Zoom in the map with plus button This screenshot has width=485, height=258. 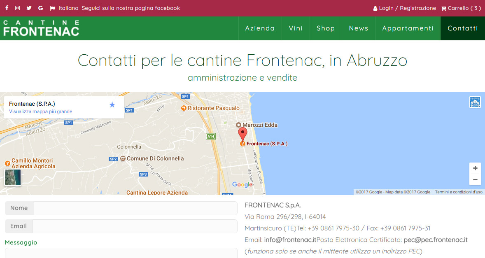click(x=475, y=168)
